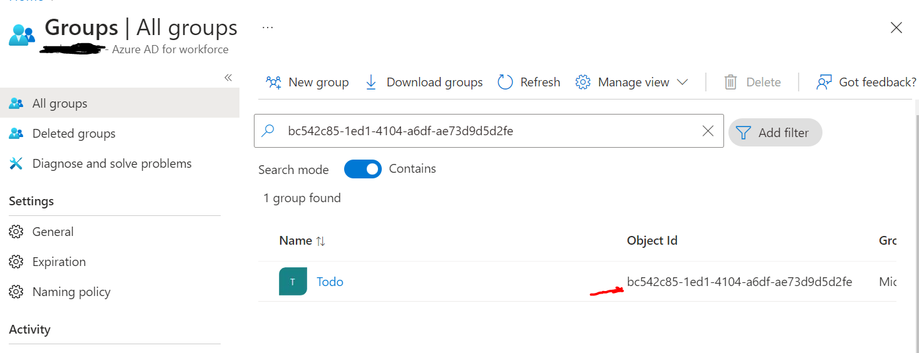Click the Add filter button
The height and width of the screenshot is (353, 919).
775,133
